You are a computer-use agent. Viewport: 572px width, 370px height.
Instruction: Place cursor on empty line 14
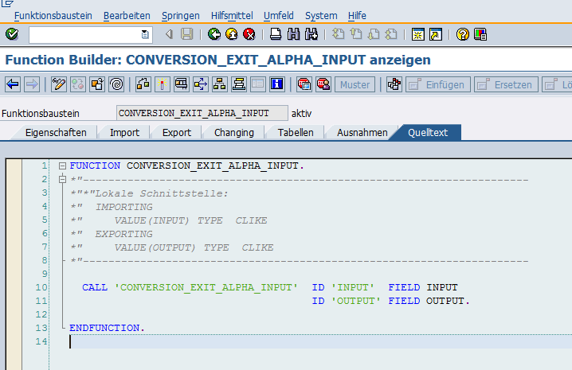pos(321,341)
